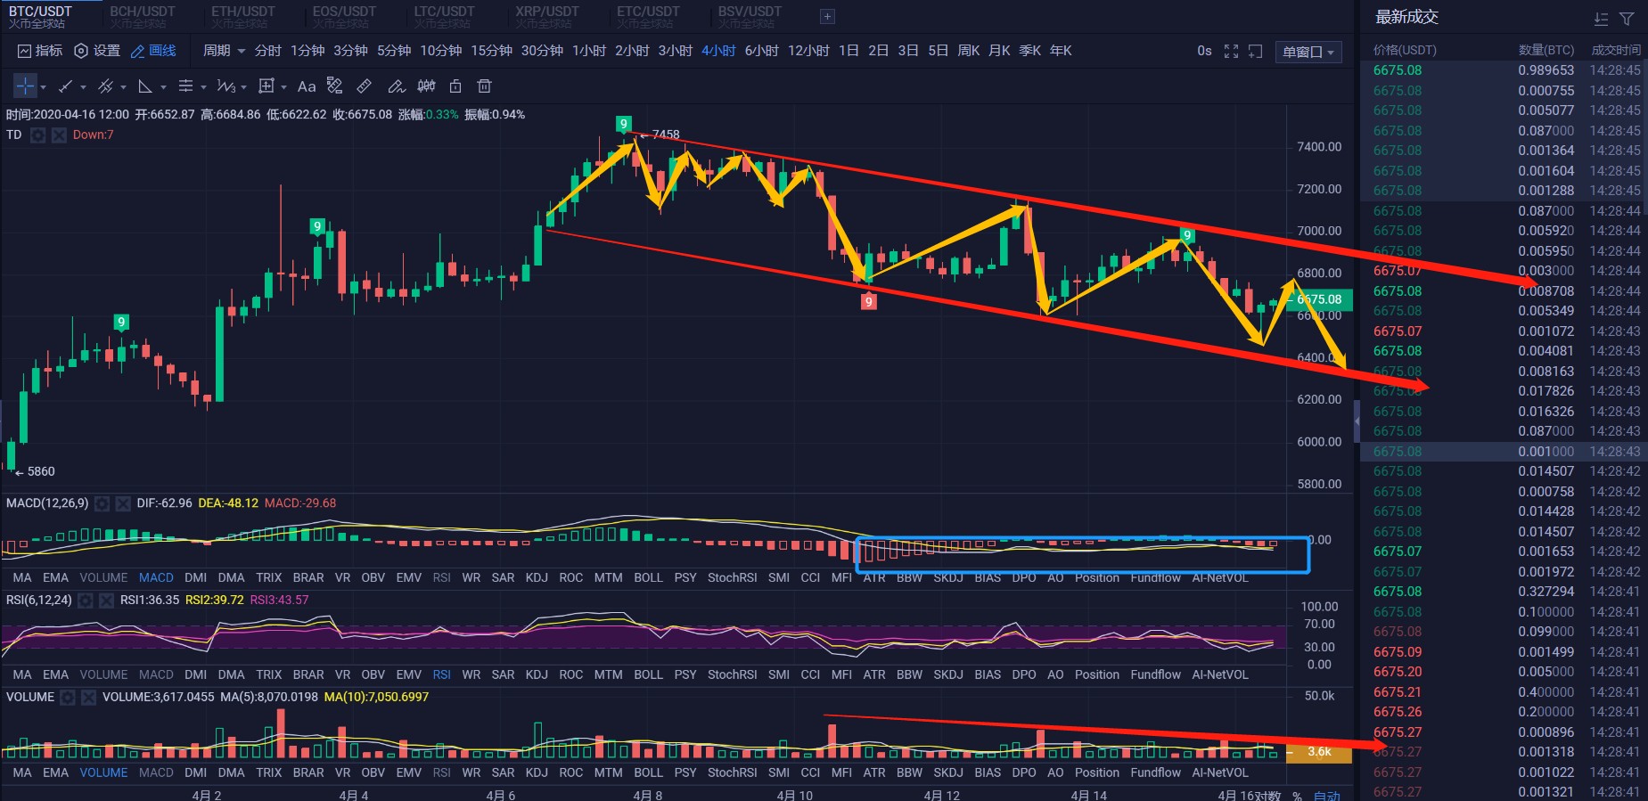Open the filter funnel in 最新成交 panel

(x=1627, y=19)
